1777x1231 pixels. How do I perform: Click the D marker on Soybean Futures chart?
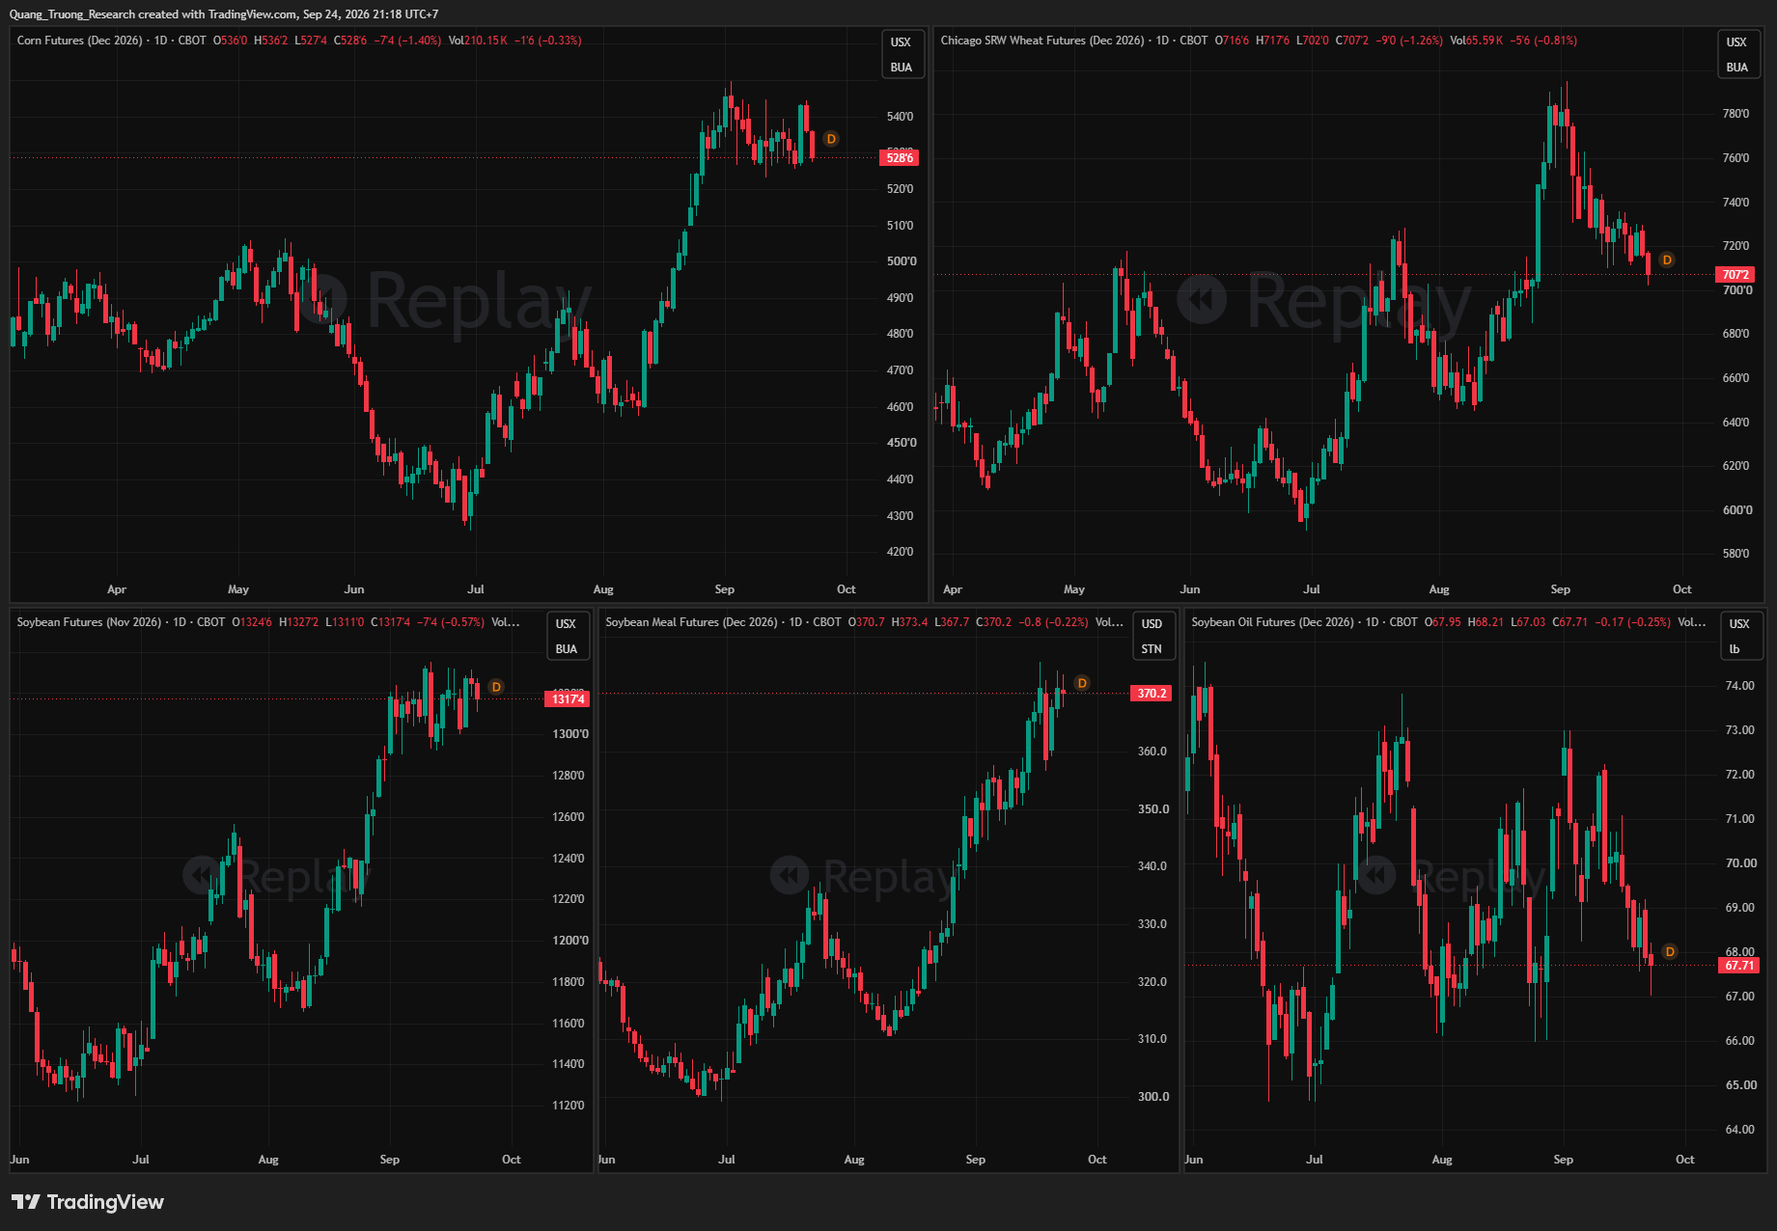tap(496, 687)
